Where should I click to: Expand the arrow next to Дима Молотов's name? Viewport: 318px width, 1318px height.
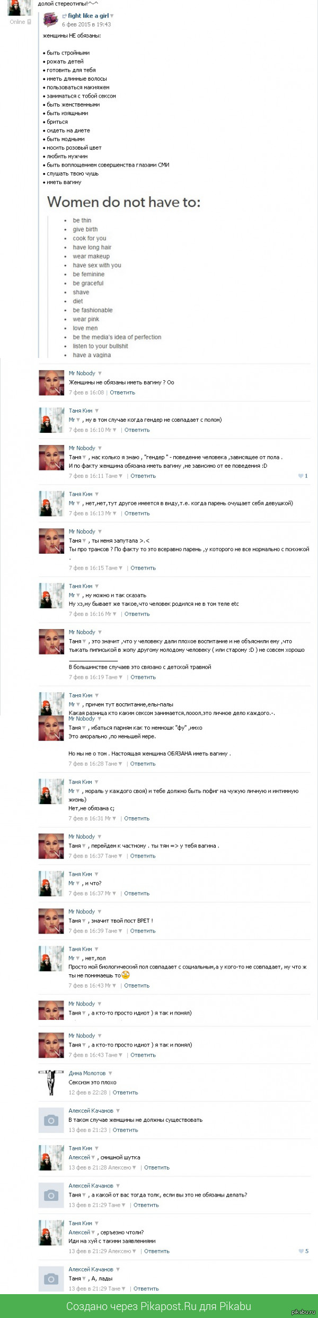[110, 1073]
